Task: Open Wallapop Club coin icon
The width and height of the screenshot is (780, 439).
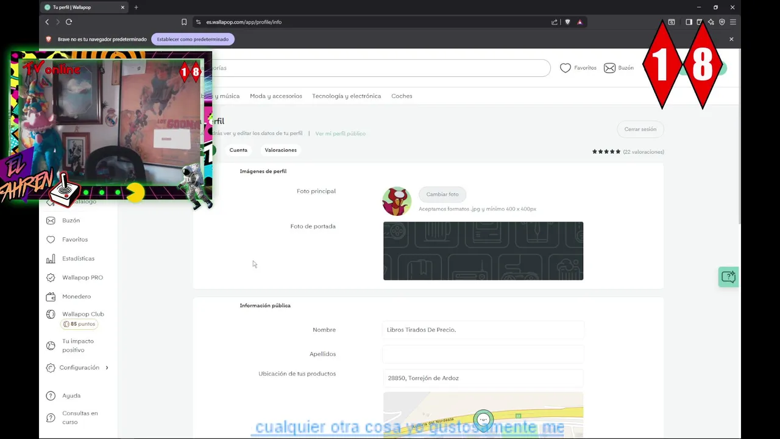Action: coord(51,314)
